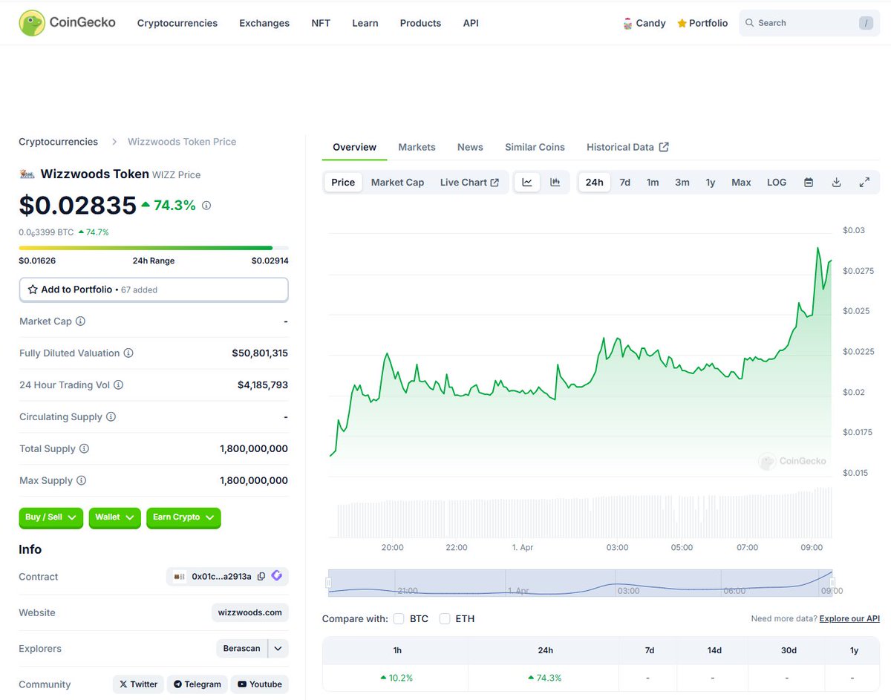Open Circulating Supply info icon

pyautogui.click(x=111, y=417)
